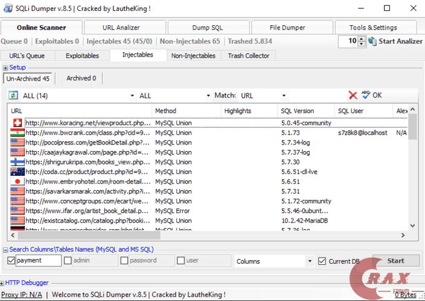Sort by the Method column header
This screenshot has height=301, width=425.
click(187, 111)
